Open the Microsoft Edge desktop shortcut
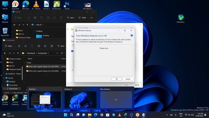Image resolution: width=209 pixels, height=118 pixels. tap(25, 5)
